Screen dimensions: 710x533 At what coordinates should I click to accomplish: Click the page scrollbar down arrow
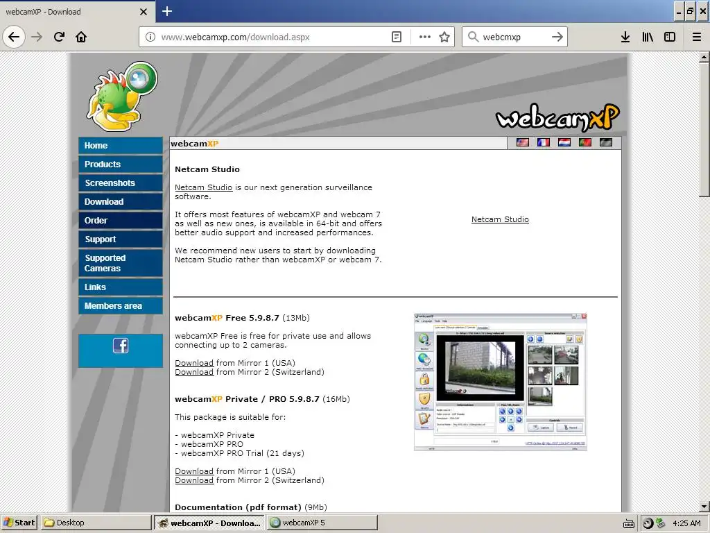pyautogui.click(x=704, y=506)
